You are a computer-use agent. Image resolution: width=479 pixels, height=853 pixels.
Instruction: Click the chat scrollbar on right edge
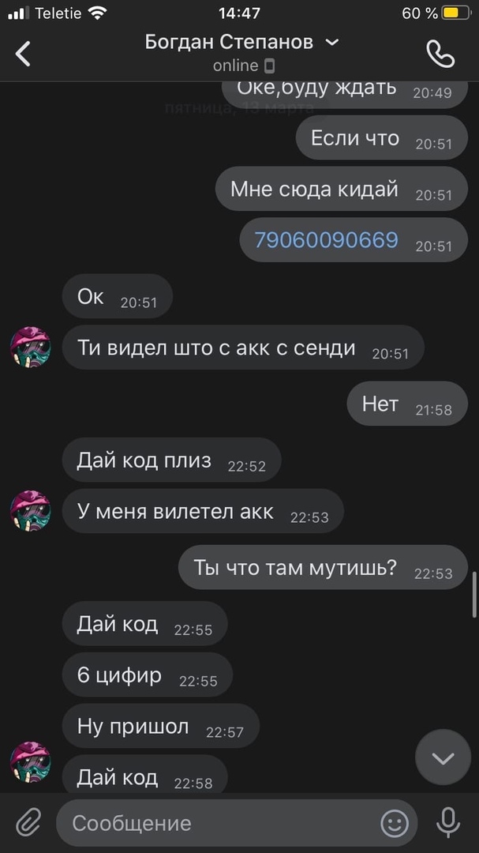pyautogui.click(x=474, y=594)
